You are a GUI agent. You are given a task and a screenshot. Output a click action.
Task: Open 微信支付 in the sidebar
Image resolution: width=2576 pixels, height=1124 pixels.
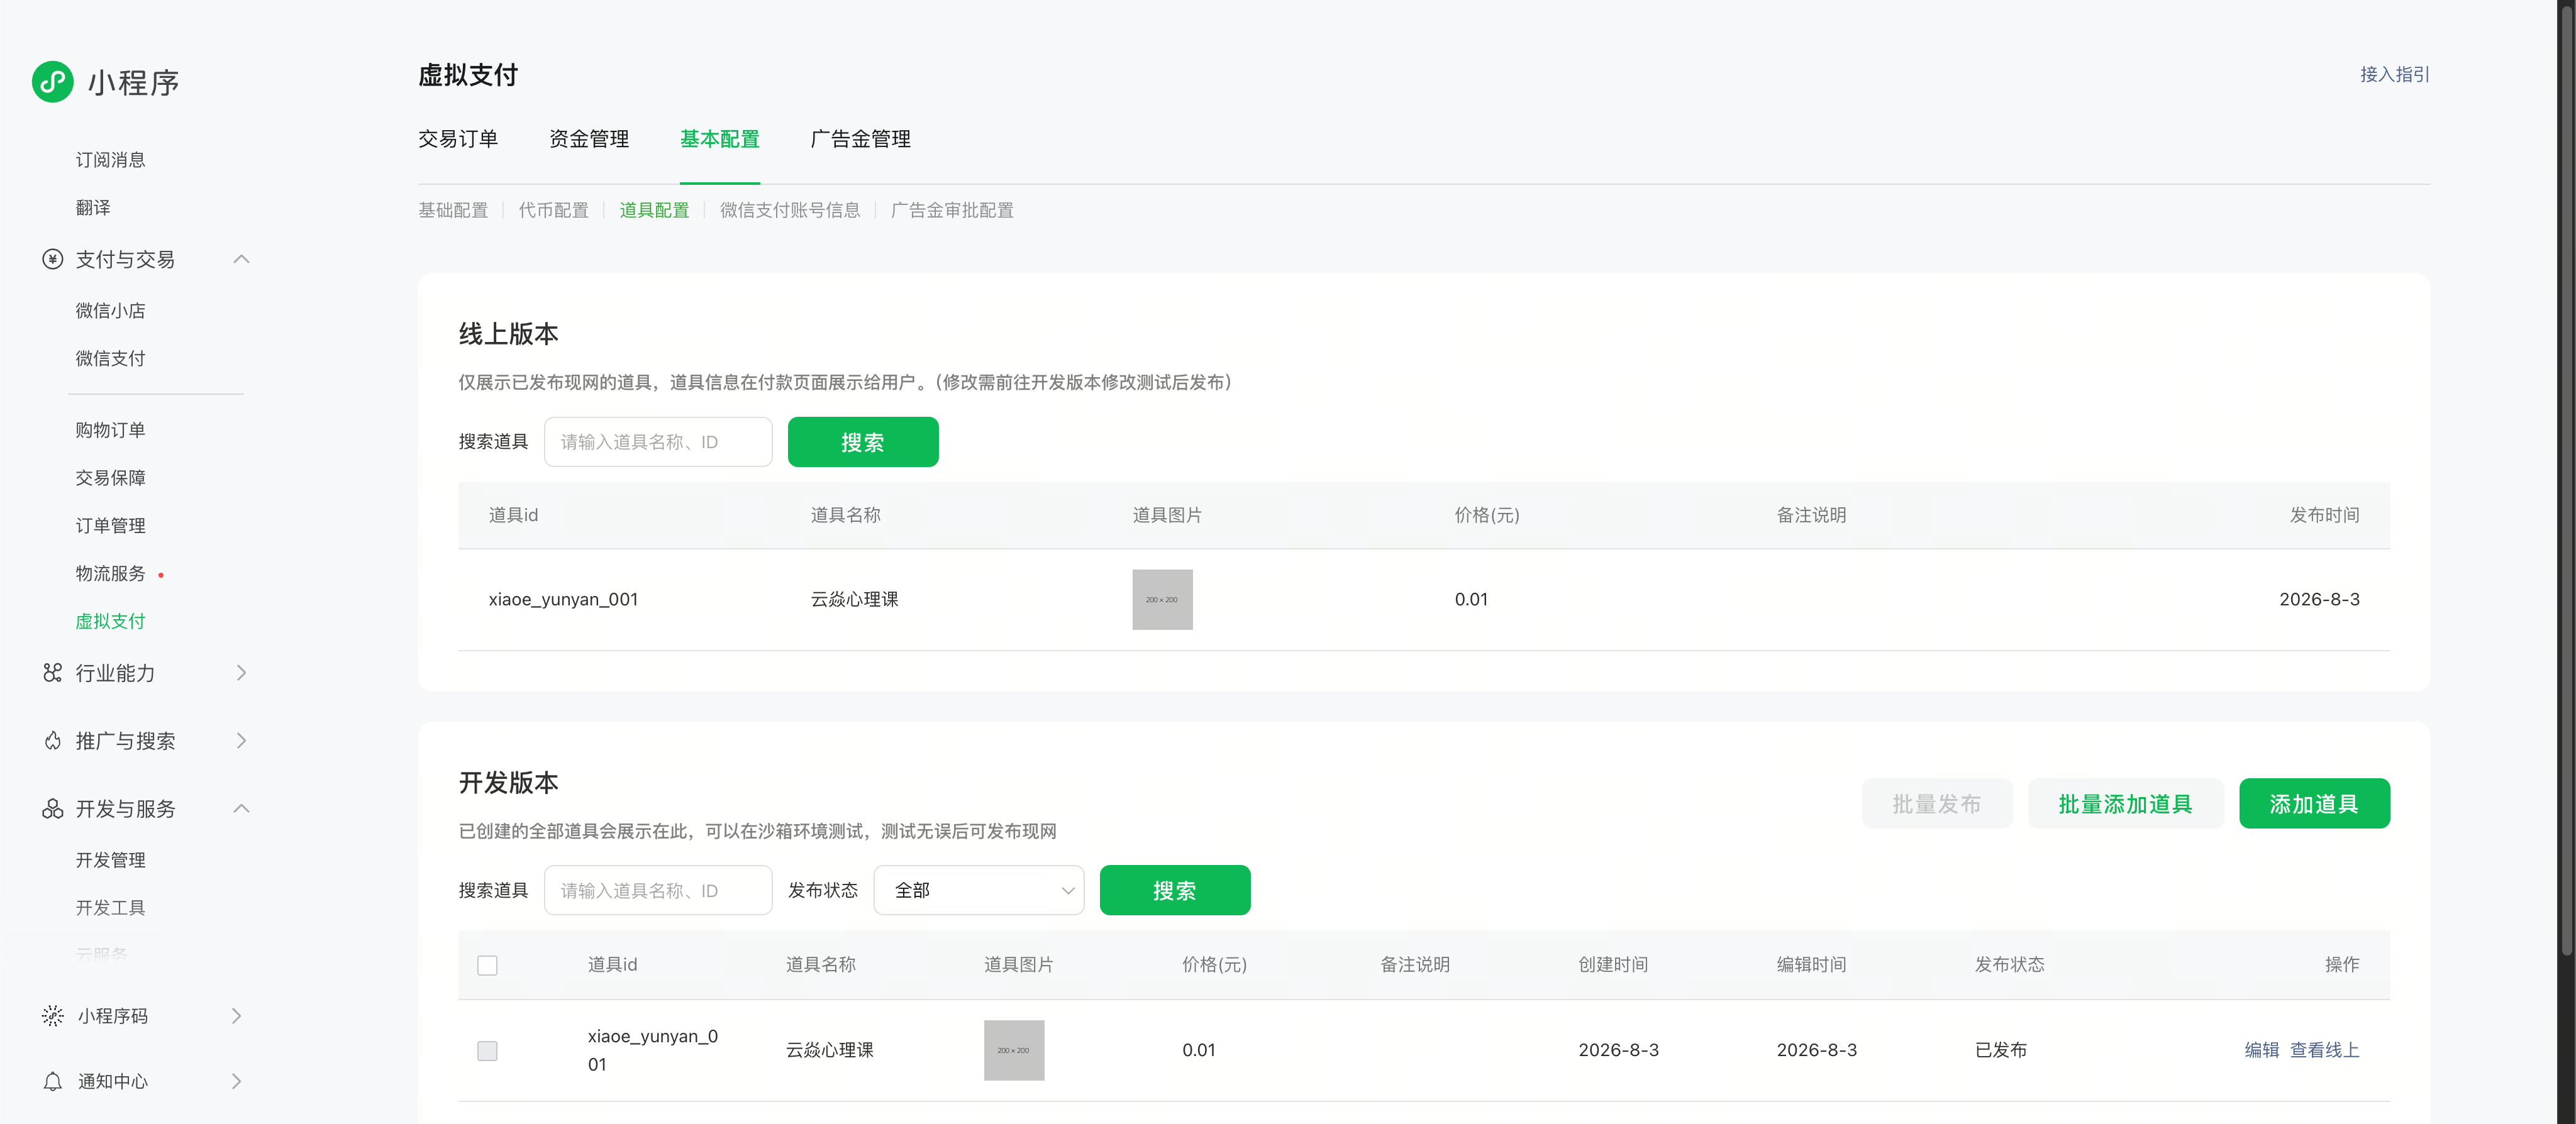tap(110, 359)
